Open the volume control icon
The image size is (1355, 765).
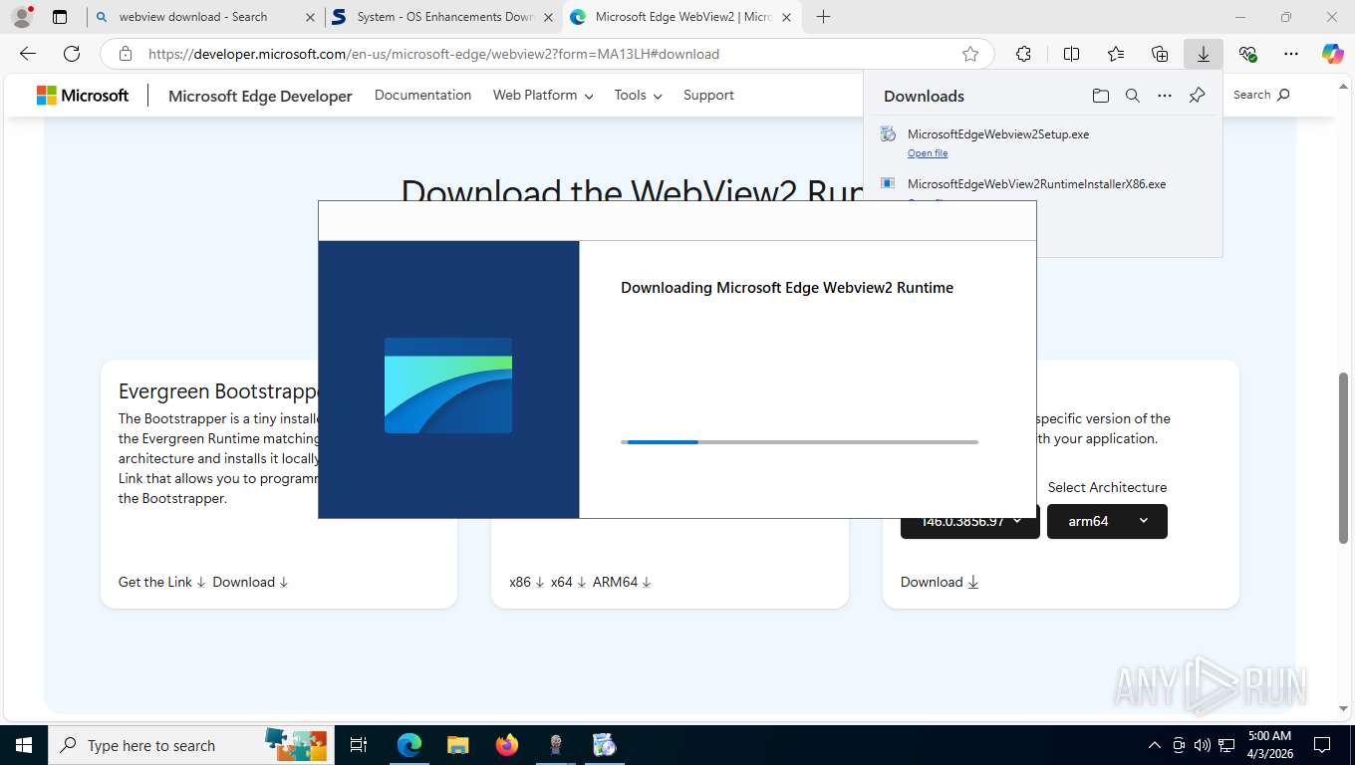[x=1202, y=745]
